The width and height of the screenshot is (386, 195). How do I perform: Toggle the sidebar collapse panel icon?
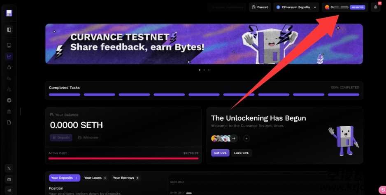(x=9, y=30)
